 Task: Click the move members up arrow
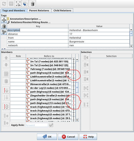(6, 58)
